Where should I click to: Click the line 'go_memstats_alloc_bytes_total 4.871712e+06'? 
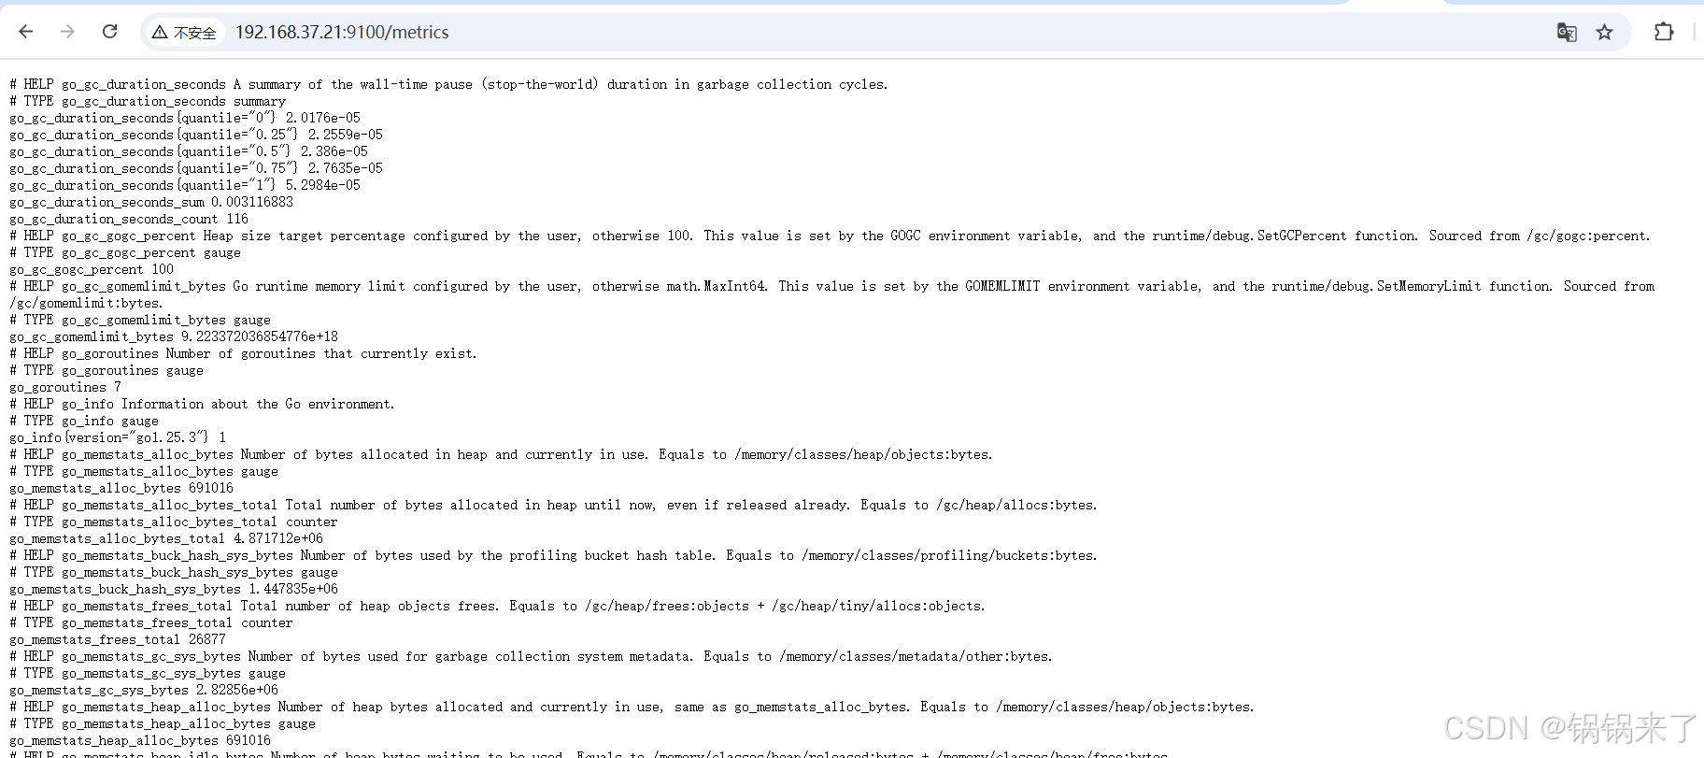[166, 538]
